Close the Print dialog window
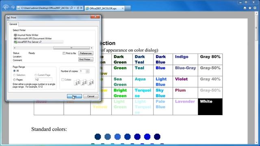This screenshot has height=146, width=260. 95,17
